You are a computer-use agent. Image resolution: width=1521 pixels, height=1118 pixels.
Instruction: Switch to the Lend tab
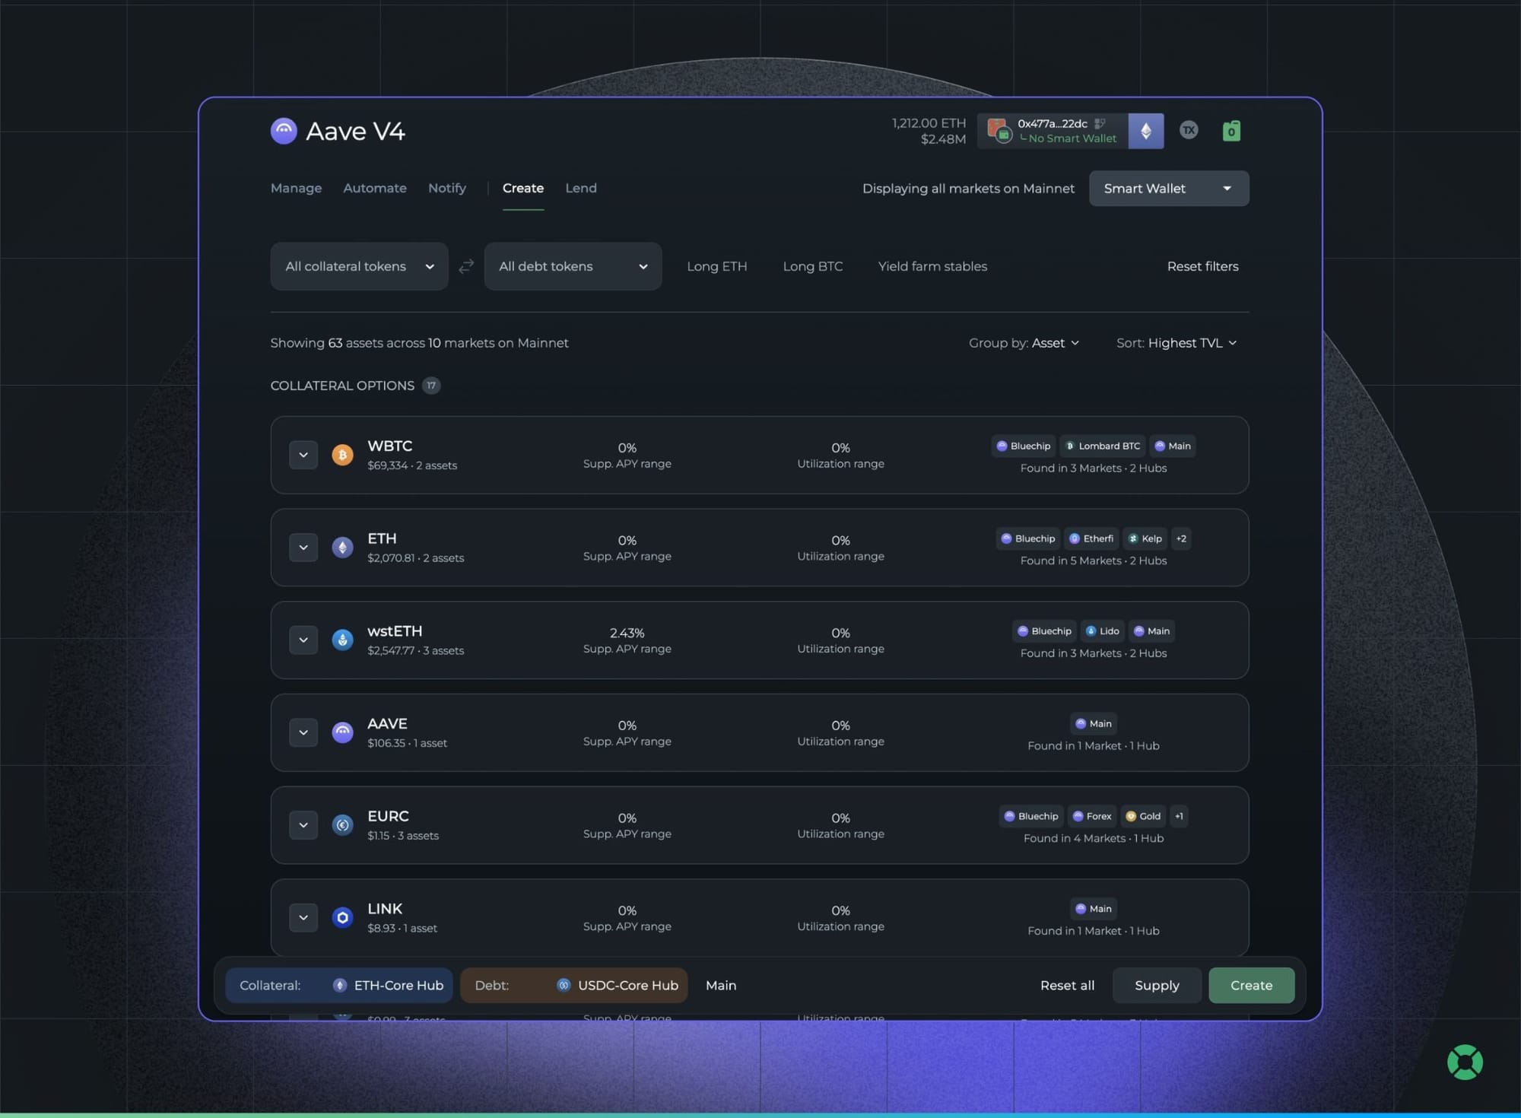coord(581,188)
